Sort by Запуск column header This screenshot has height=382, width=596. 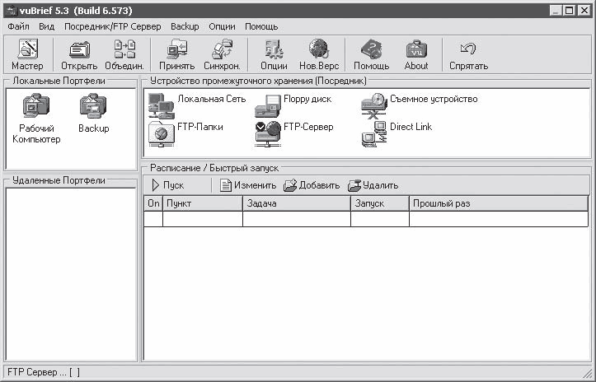coord(380,203)
